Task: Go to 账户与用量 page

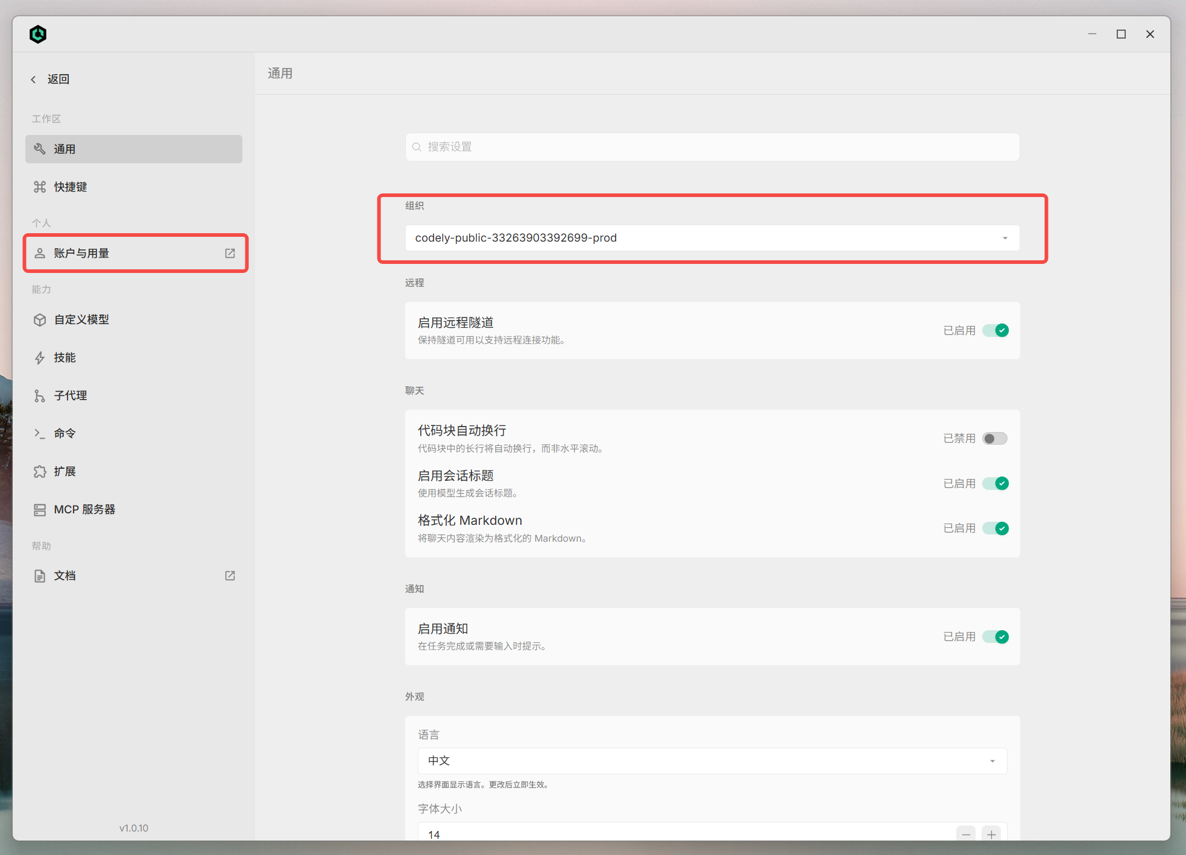Action: tap(134, 253)
